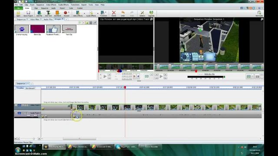The height and width of the screenshot is (156, 278).
Task: Toggle the lock on Video Track 1
Action: coord(23,105)
